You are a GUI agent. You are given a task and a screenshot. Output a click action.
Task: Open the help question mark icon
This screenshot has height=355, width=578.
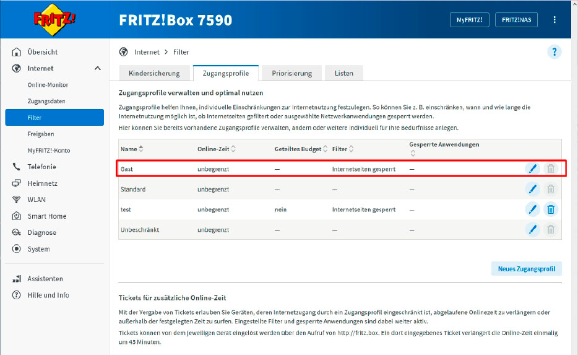tap(554, 52)
